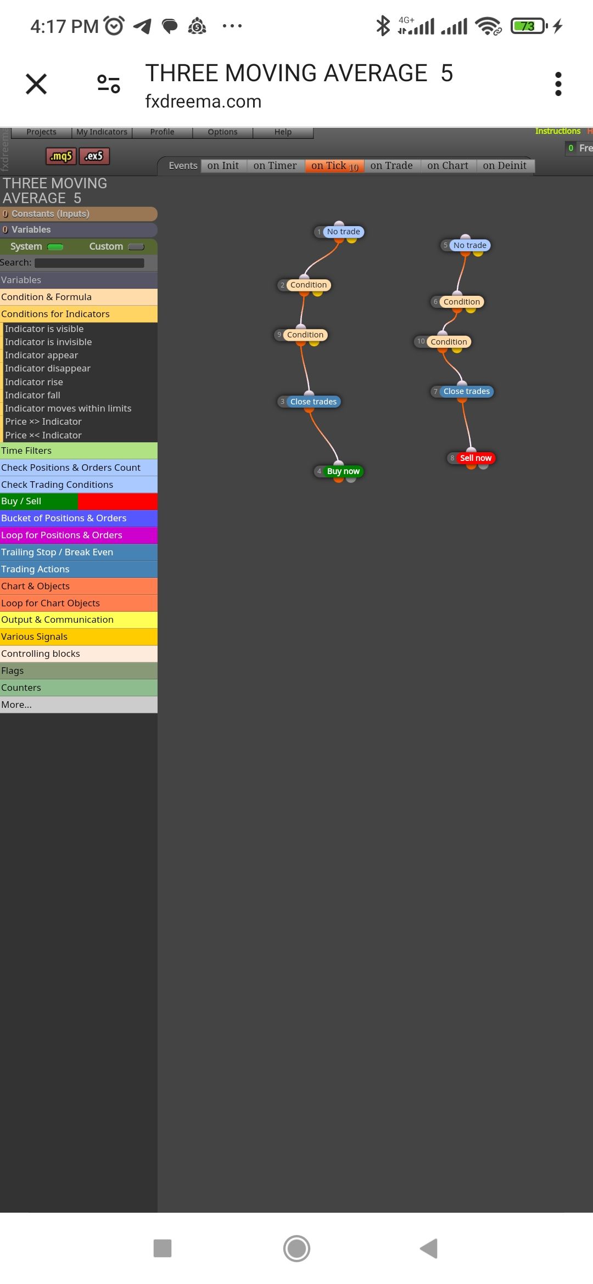Viewport: 593px width, 1284px height.
Task: Expand Bucket of Positions & Orders category
Action: click(79, 518)
